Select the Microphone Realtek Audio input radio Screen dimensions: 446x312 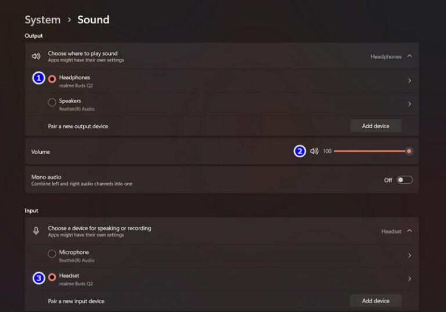(x=52, y=253)
